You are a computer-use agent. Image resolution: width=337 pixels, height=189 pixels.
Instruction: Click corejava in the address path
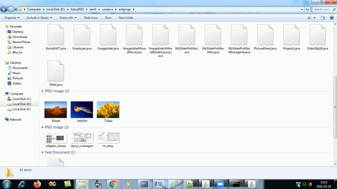[x=107, y=9]
